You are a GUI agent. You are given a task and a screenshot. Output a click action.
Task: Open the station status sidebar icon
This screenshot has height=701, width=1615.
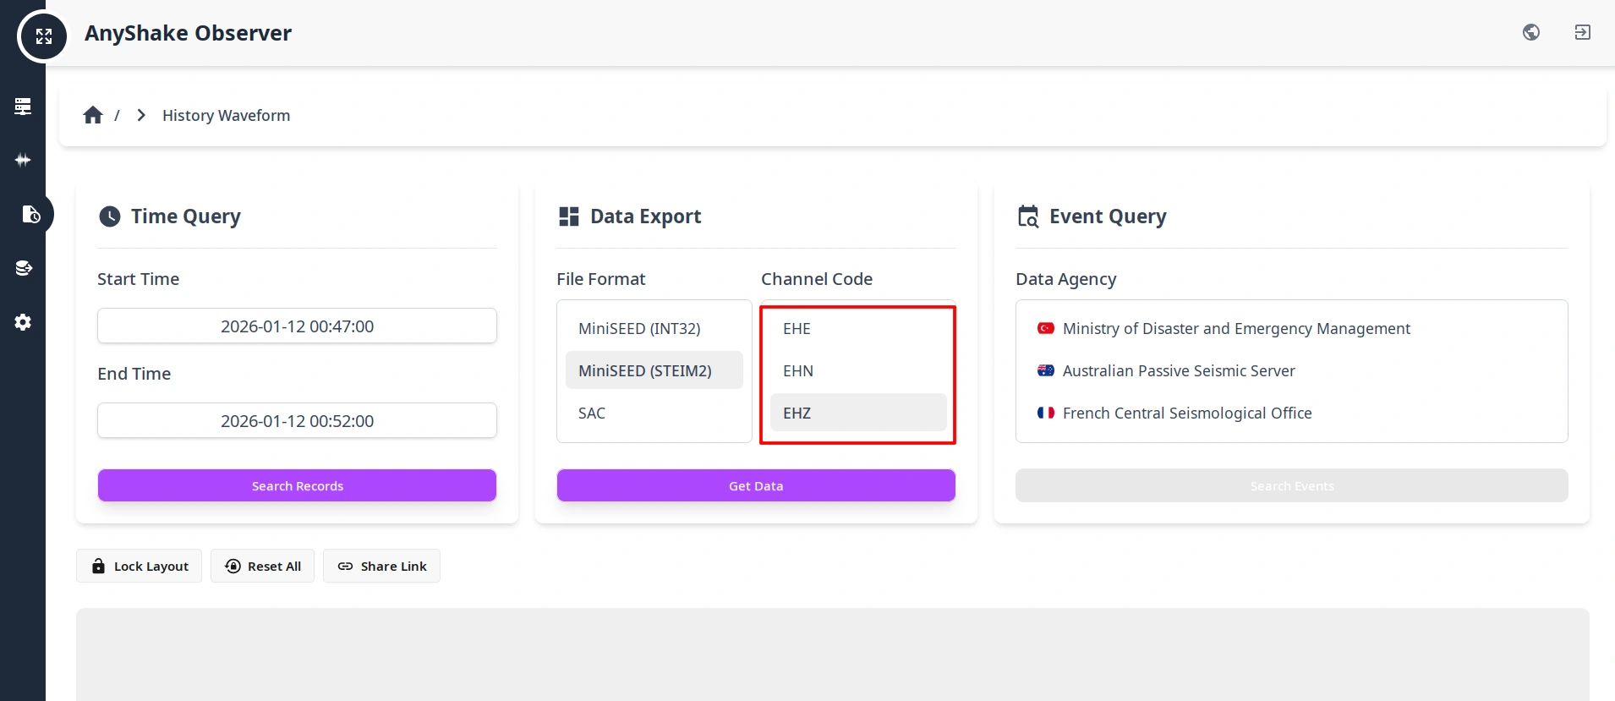point(23,106)
